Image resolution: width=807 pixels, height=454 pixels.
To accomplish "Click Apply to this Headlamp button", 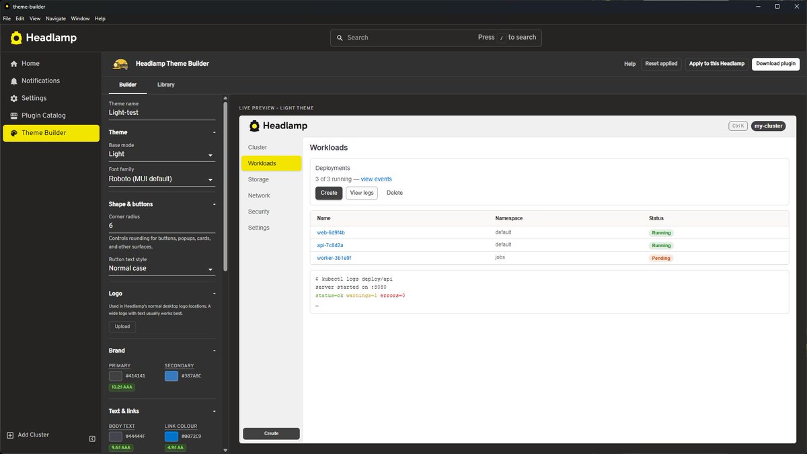I will [717, 64].
